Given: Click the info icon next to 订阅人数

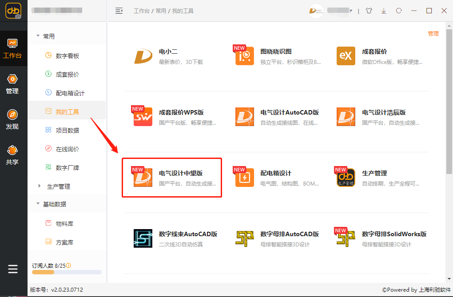Looking at the screenshot, I should 68,265.
